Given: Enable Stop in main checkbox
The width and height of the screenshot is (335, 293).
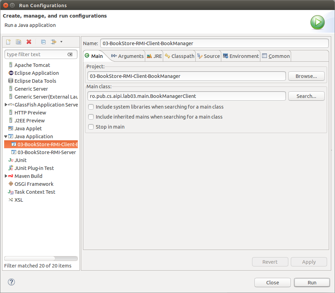Looking at the screenshot, I should tap(91, 127).
